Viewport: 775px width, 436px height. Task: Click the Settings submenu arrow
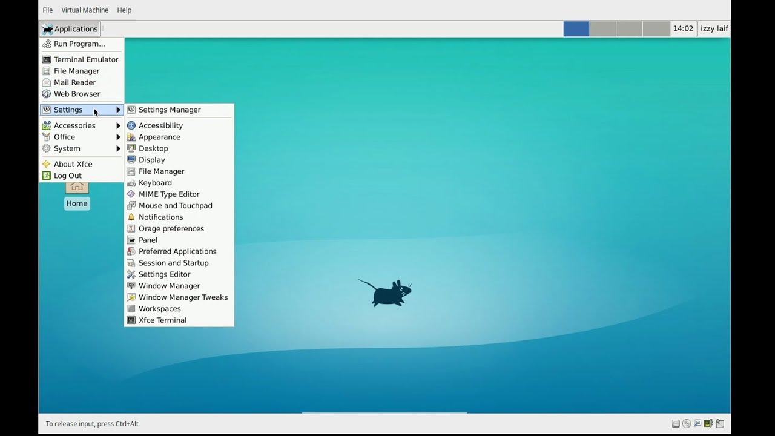(x=118, y=110)
